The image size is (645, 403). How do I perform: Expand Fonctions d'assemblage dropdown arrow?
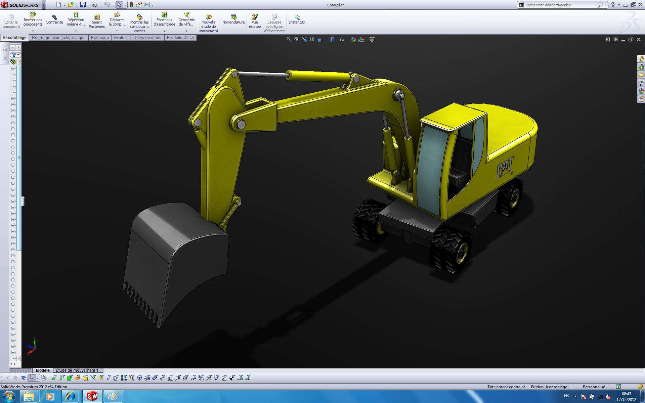pos(164,31)
